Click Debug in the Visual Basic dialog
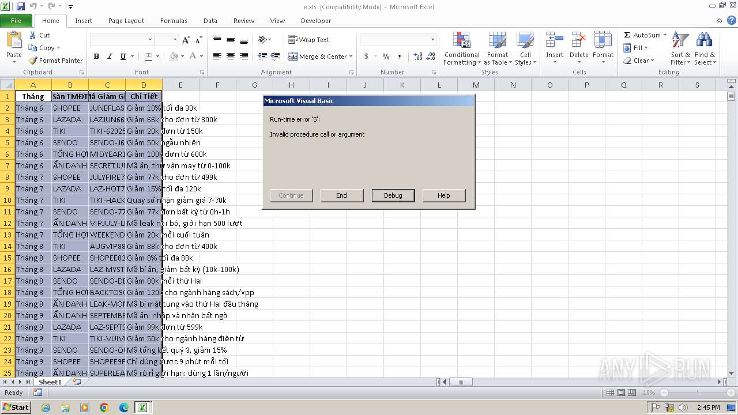The image size is (738, 415). [x=393, y=195]
